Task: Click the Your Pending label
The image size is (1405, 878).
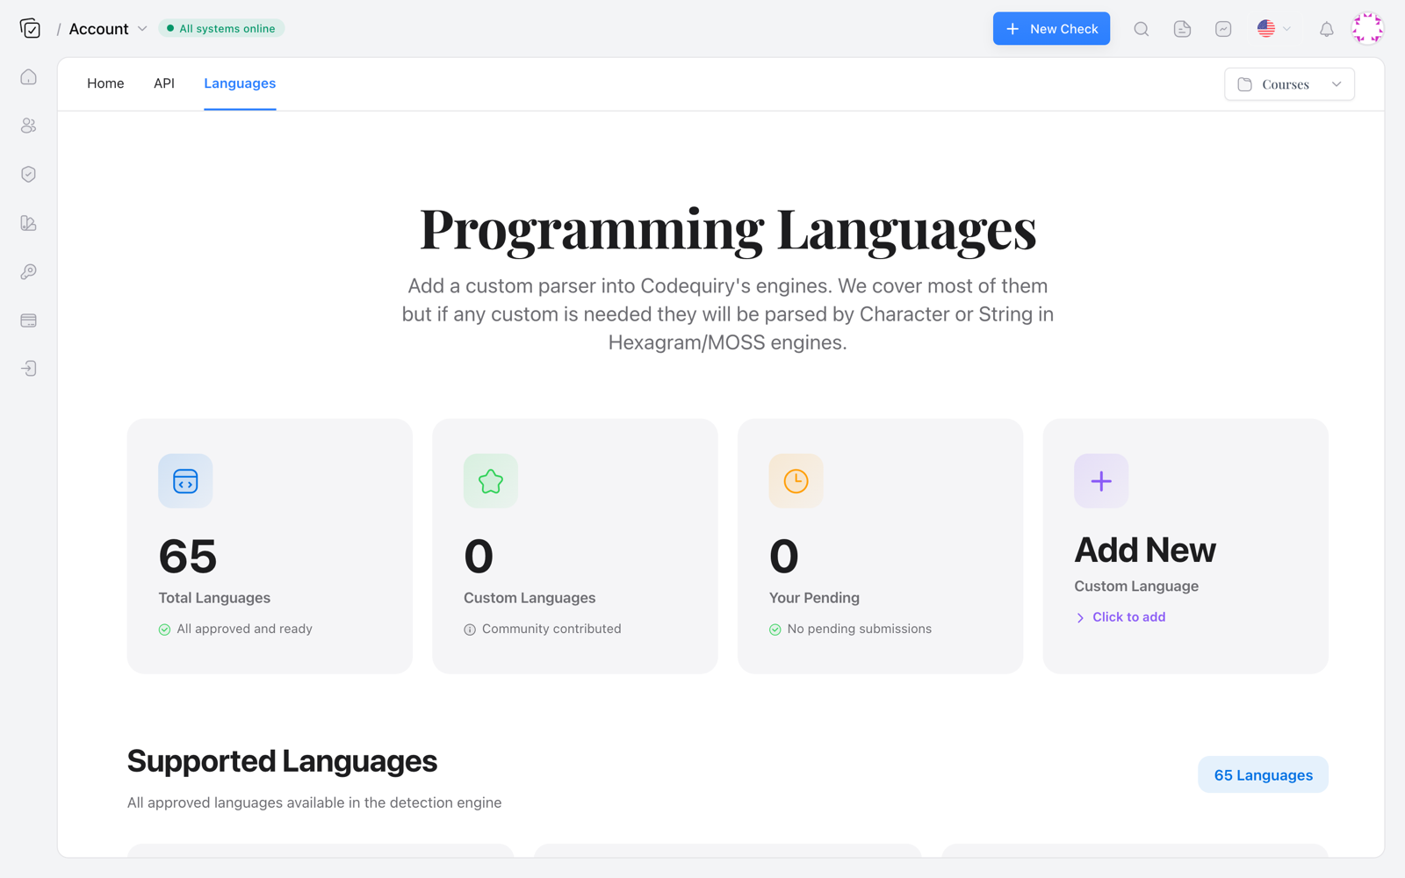Action: click(814, 598)
